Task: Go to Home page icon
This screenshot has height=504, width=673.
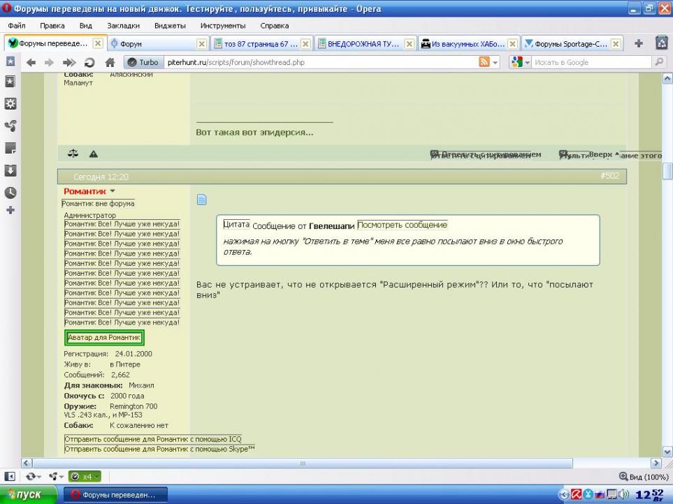Action: click(x=110, y=62)
